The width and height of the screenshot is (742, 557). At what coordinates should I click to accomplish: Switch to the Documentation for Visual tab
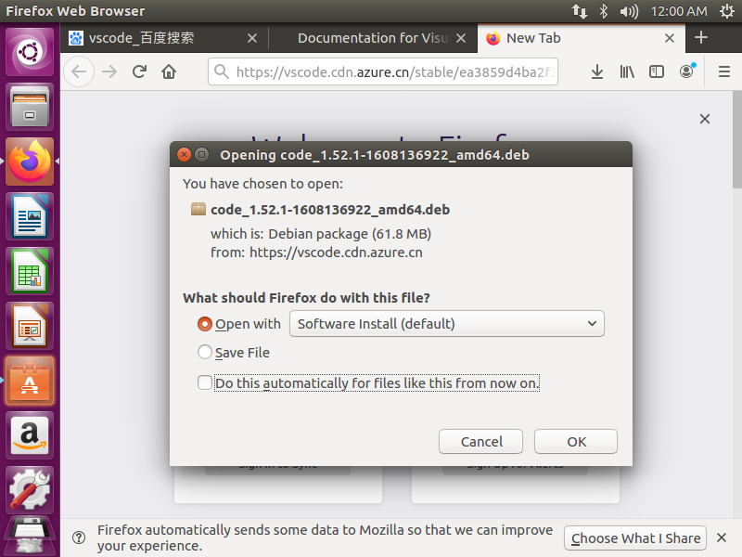[373, 38]
